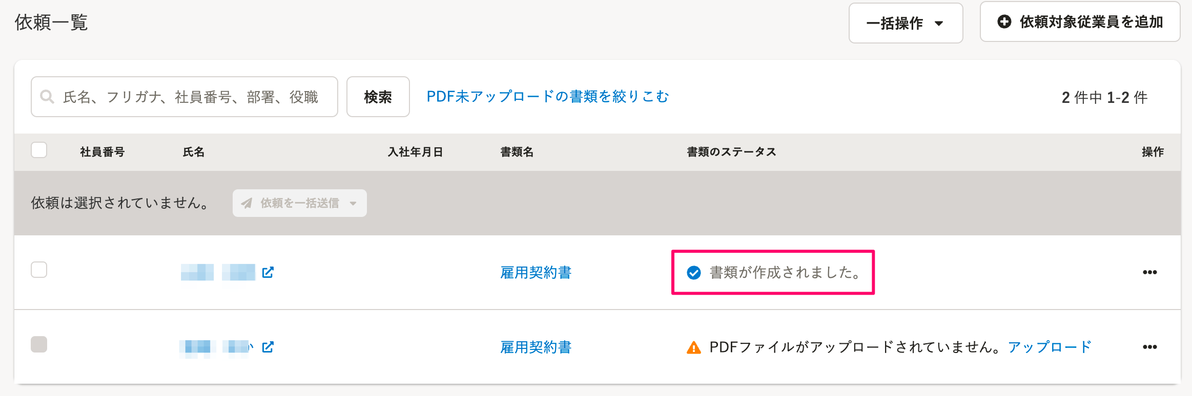Sort by 書類のステータス column header

tap(731, 152)
